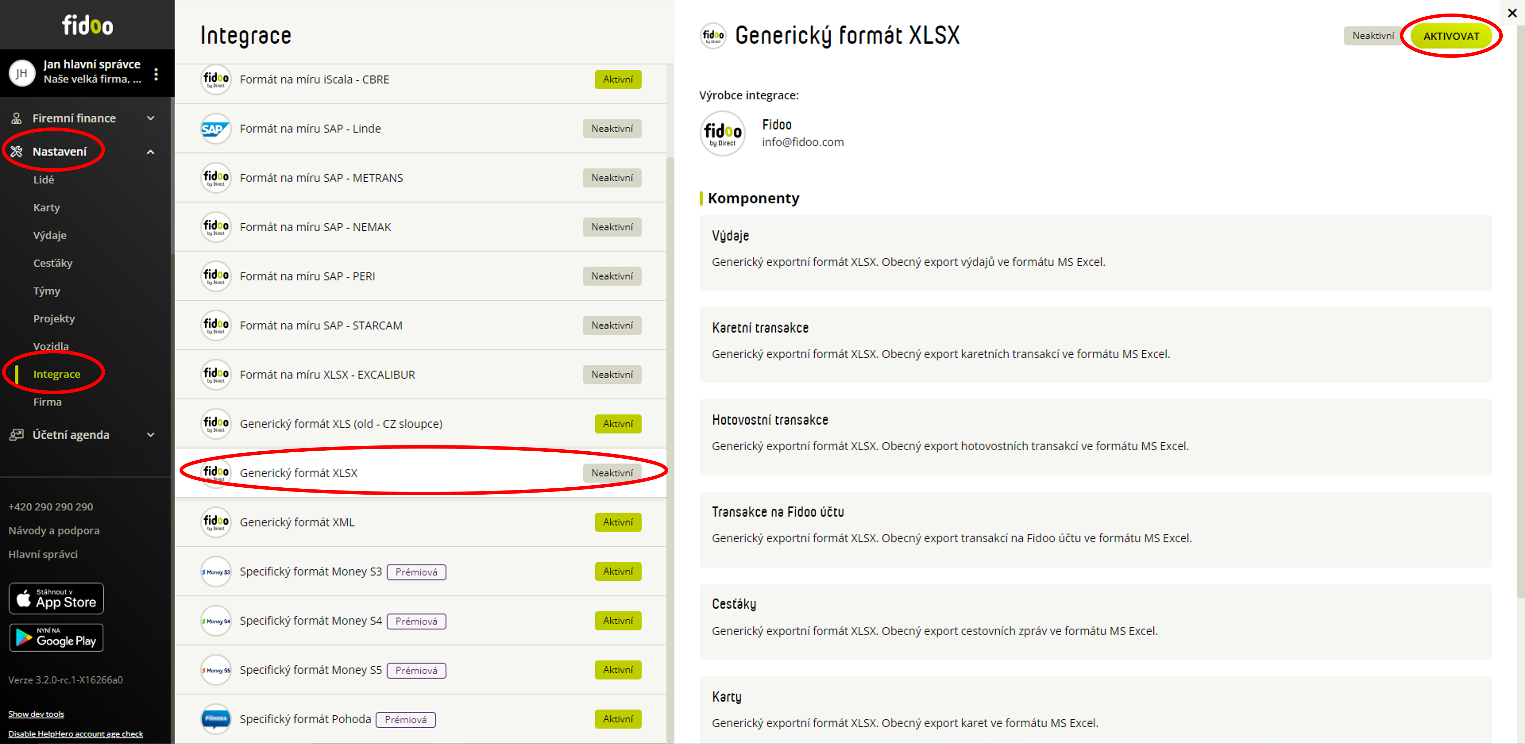Activate integration with AKTIVOVAT button
The width and height of the screenshot is (1525, 744).
[x=1450, y=36]
